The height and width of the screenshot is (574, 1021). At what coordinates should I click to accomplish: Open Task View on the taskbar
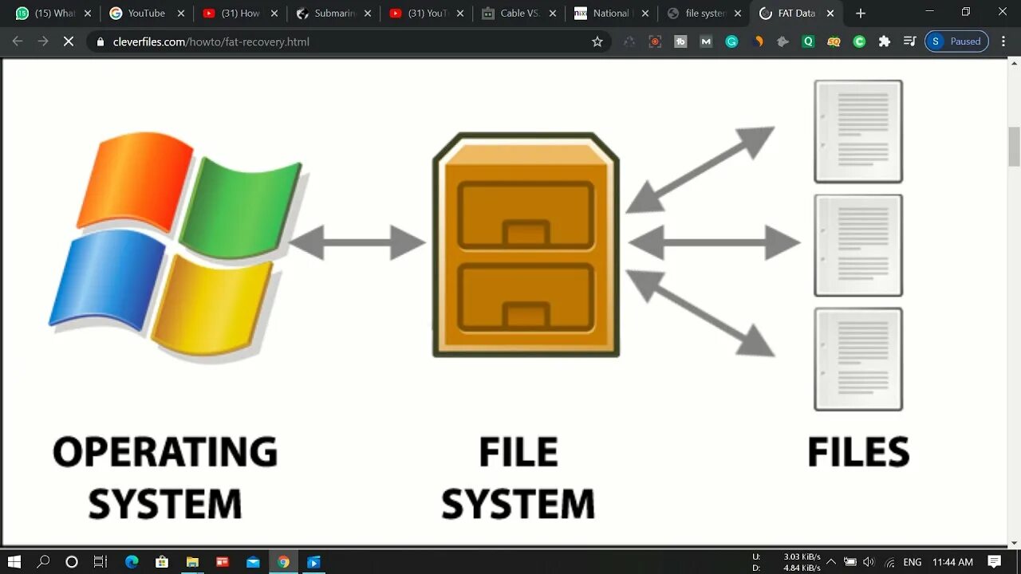[101, 562]
